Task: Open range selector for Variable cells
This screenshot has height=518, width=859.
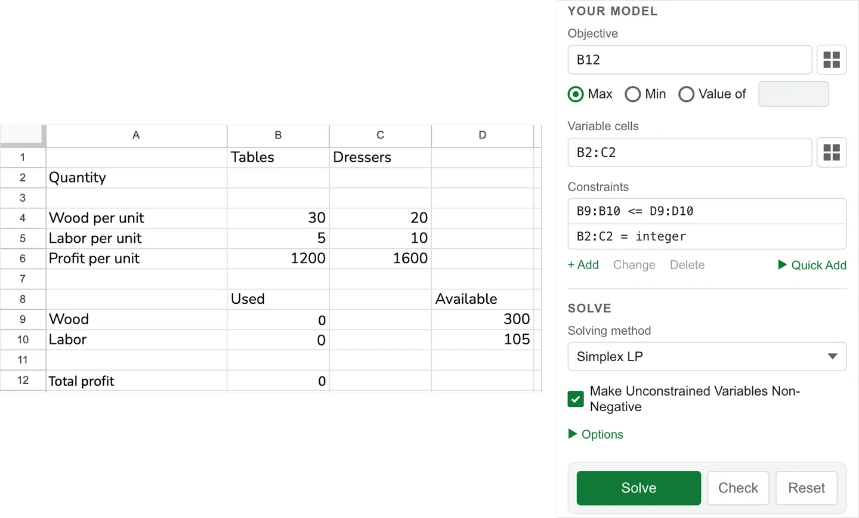Action: tap(832, 152)
